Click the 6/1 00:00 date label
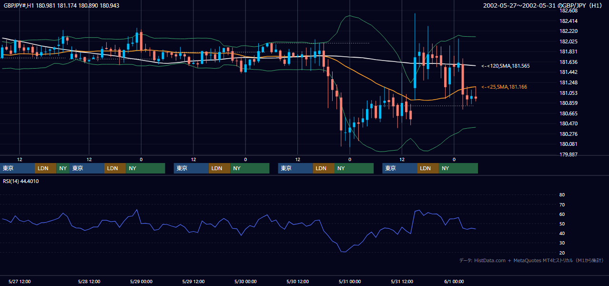The image size is (609, 286). pos(454,282)
